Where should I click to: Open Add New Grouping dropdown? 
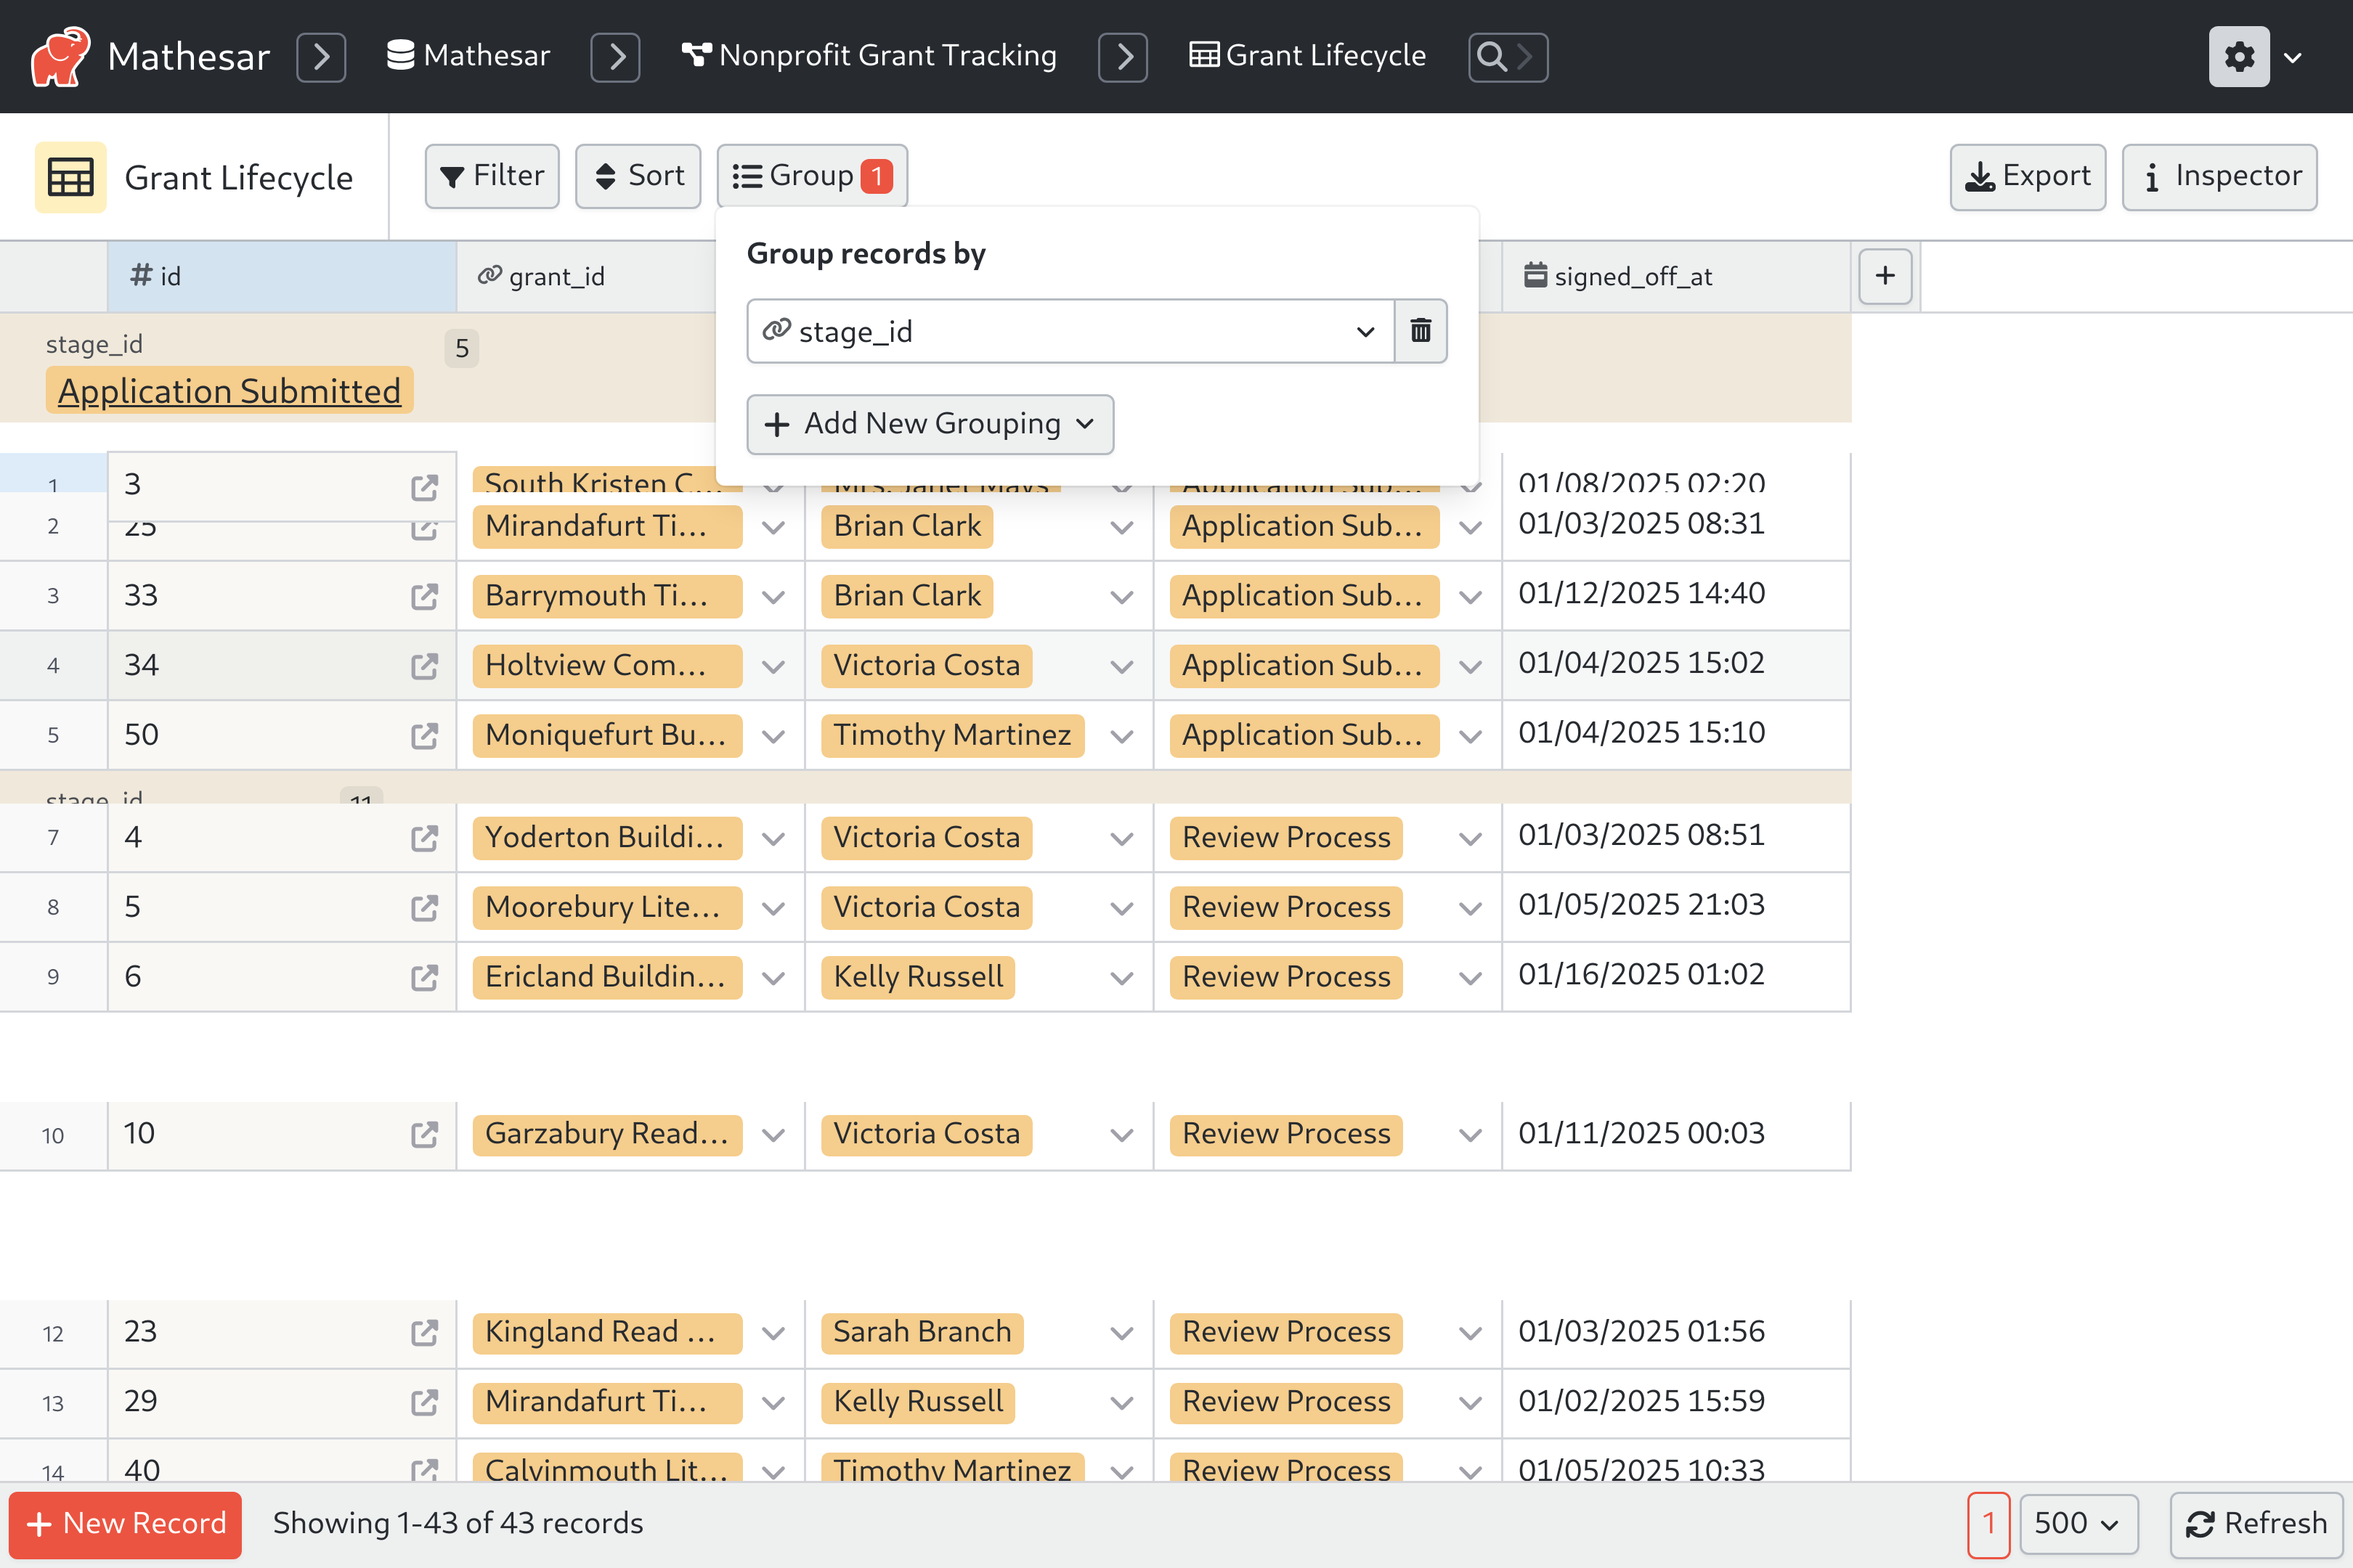click(x=930, y=424)
